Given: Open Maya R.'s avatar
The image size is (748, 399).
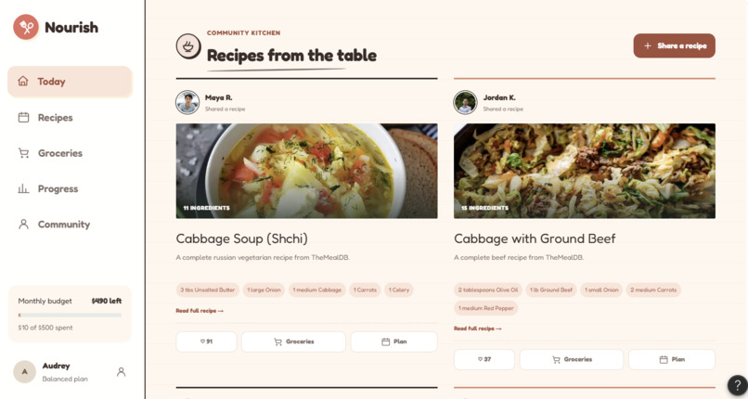Looking at the screenshot, I should [187, 102].
